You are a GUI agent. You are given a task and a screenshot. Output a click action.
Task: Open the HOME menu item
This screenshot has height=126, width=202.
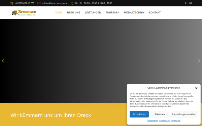pyautogui.click(x=59, y=13)
